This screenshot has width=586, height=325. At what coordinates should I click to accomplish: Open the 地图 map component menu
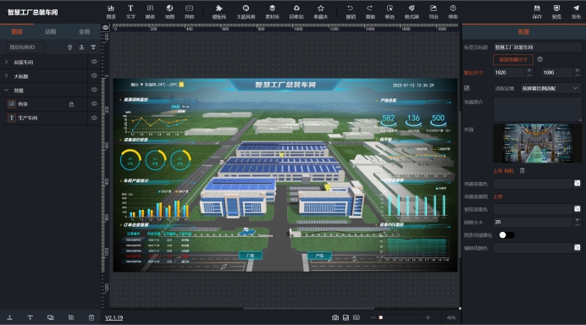(169, 12)
